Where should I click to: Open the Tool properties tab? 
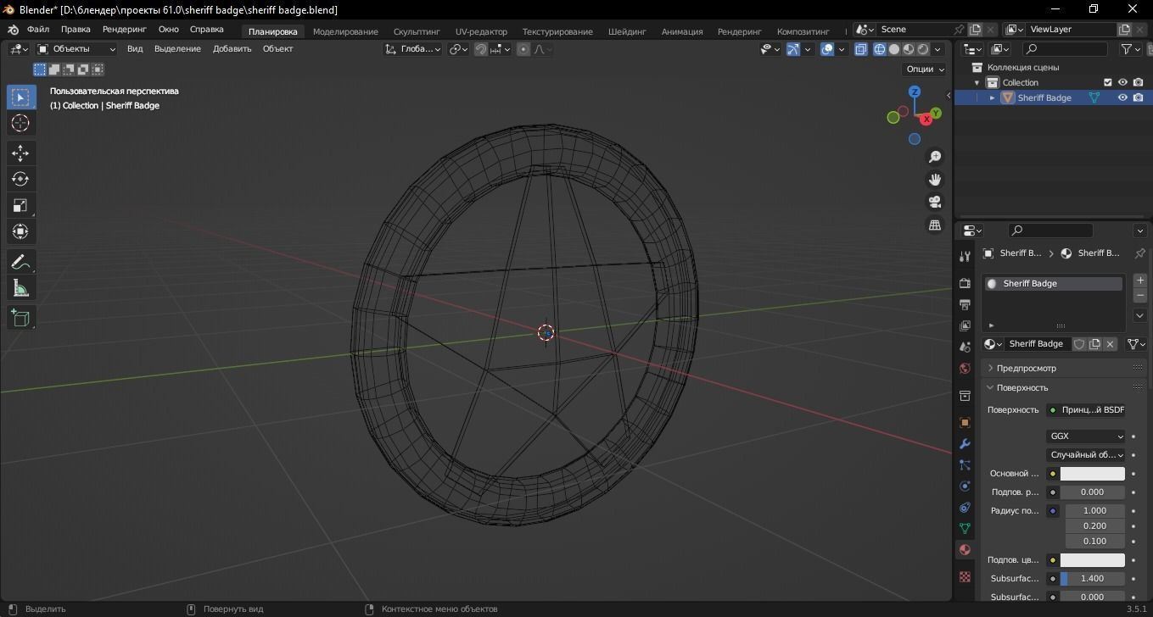(x=965, y=257)
